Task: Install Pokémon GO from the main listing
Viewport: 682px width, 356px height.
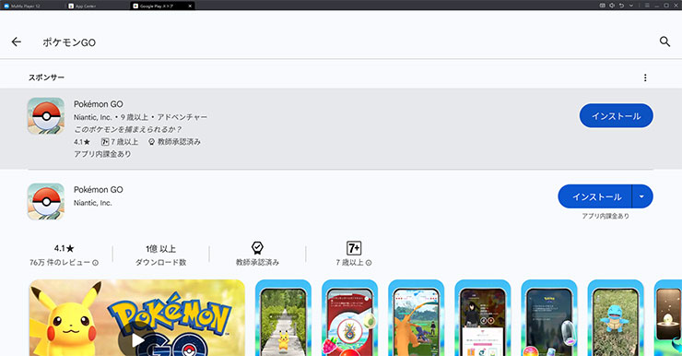Action: 595,196
